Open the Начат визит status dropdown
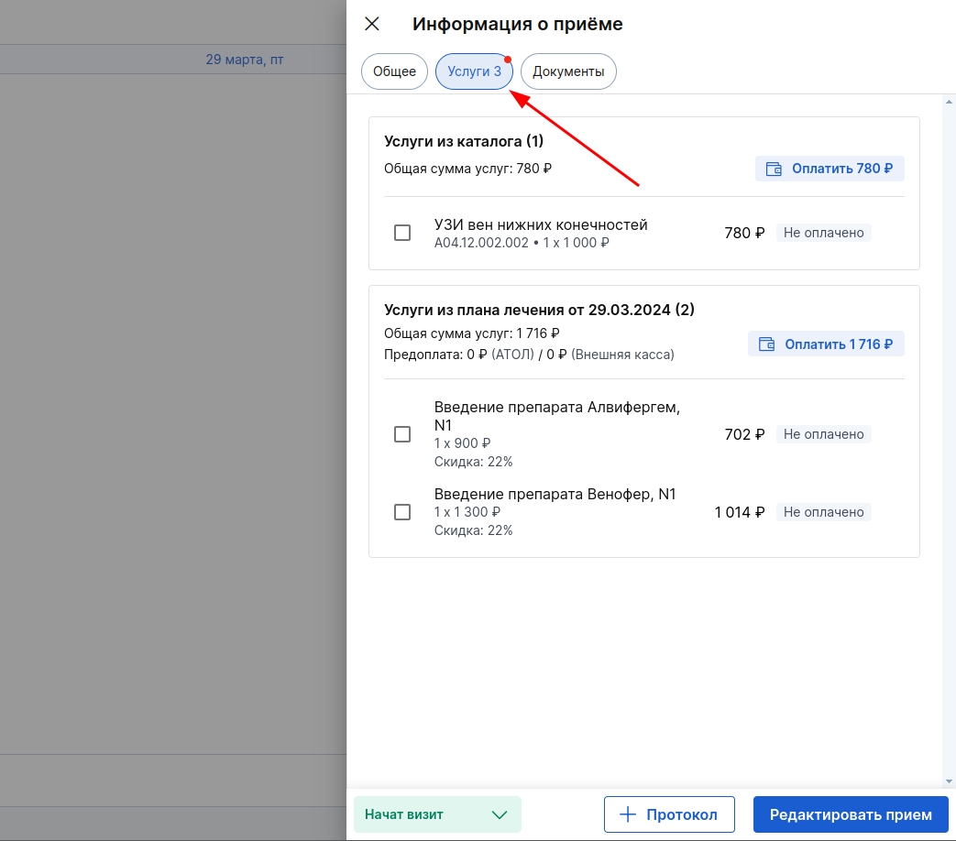 click(x=437, y=814)
